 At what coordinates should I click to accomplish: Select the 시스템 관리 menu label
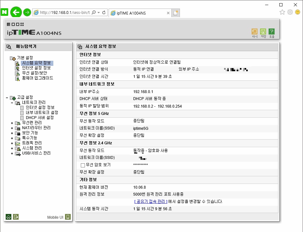[32, 148]
